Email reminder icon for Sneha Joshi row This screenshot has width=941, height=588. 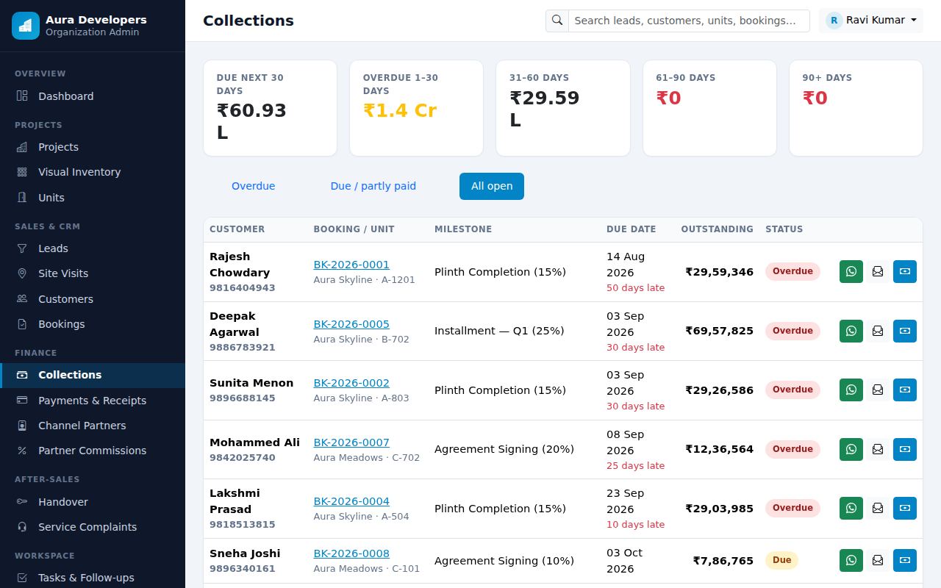coord(878,560)
